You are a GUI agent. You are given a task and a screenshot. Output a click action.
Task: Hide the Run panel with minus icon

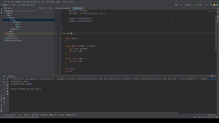[x=215, y=76]
